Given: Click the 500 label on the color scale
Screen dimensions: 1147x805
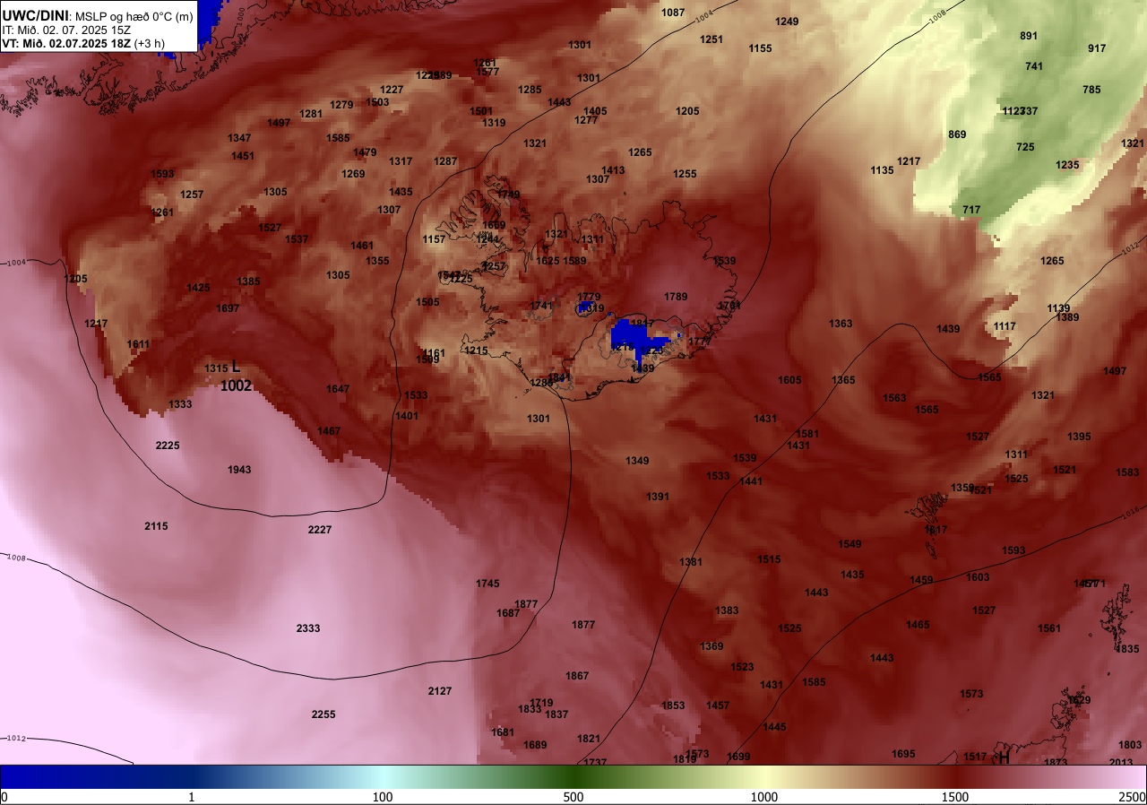Looking at the screenshot, I should point(573,797).
